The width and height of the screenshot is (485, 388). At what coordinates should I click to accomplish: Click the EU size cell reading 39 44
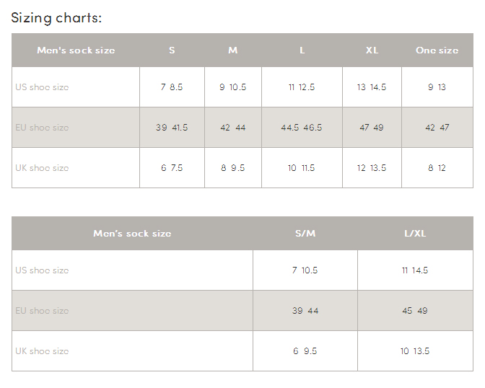(x=305, y=311)
